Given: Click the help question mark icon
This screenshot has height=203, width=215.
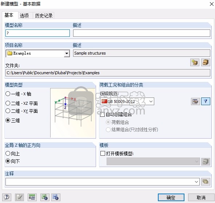Looking at the screenshot, I should coord(7,197).
